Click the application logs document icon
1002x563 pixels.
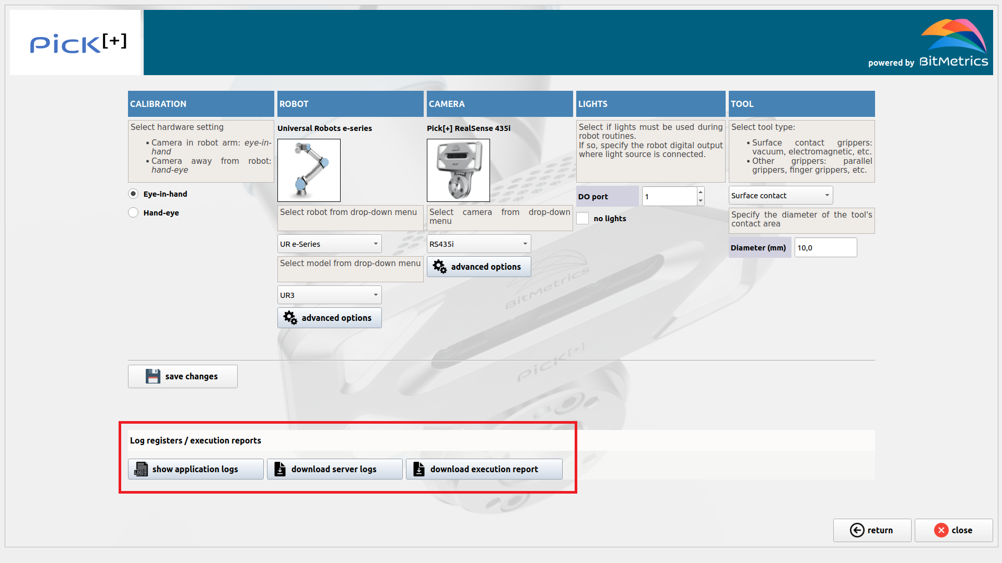[x=141, y=469]
